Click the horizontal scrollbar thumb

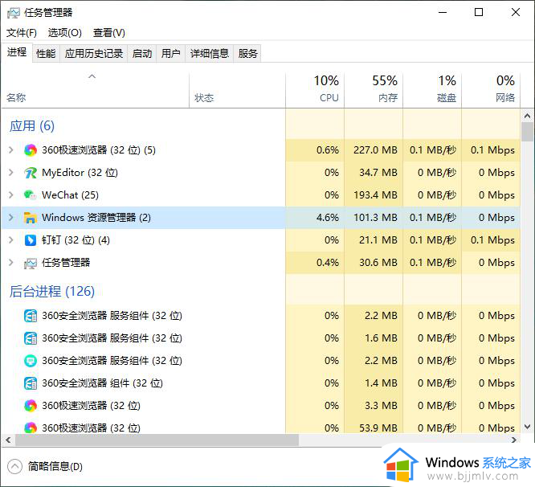[157, 440]
